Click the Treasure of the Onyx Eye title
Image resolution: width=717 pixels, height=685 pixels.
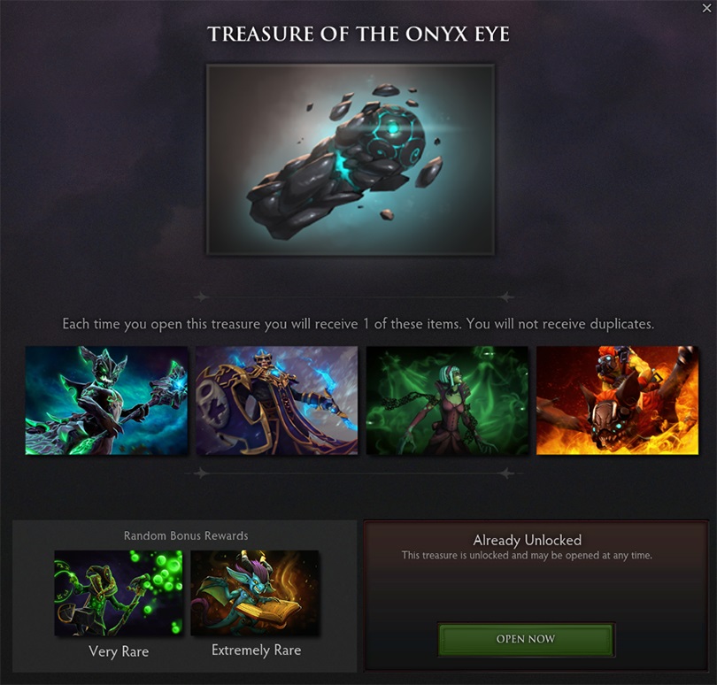358,34
